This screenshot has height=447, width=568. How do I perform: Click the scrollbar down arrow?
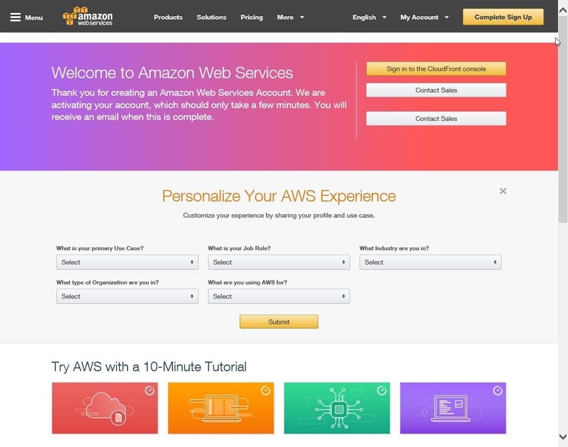click(x=563, y=437)
